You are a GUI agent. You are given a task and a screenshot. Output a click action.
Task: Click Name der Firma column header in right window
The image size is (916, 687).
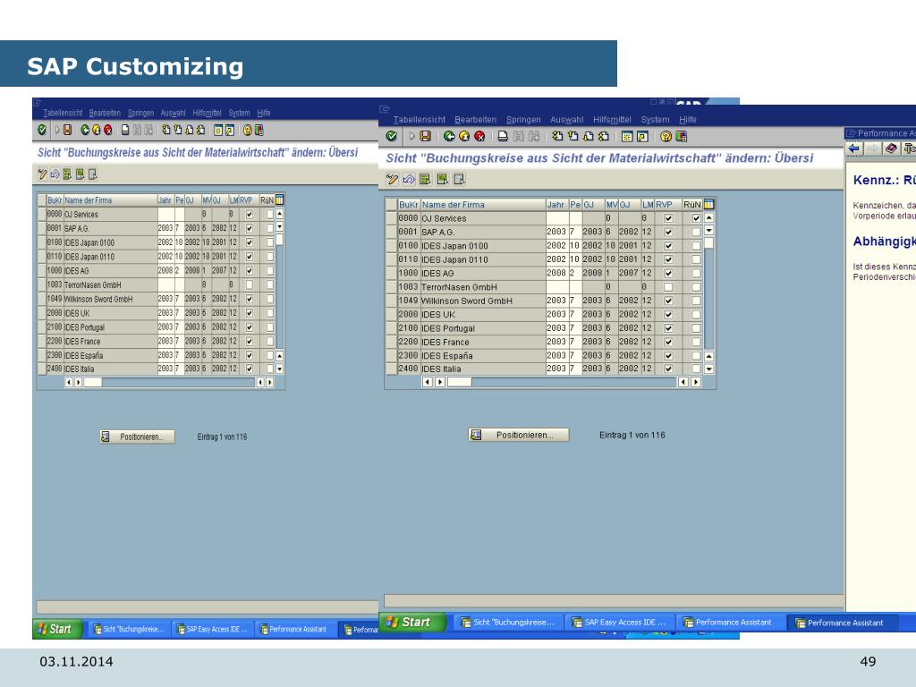(482, 205)
